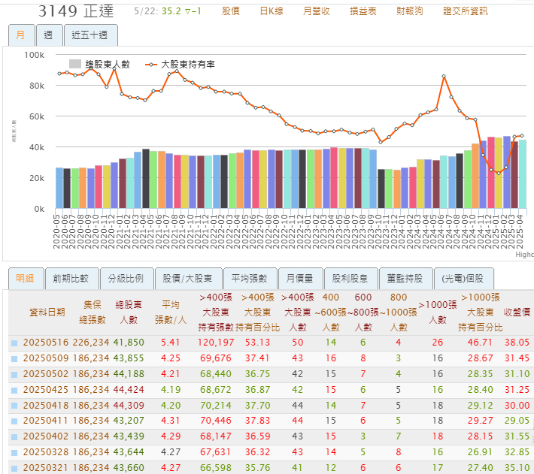The height and width of the screenshot is (474, 534).
Task: Click blue square icon beside 20250411 row
Action: [14, 421]
